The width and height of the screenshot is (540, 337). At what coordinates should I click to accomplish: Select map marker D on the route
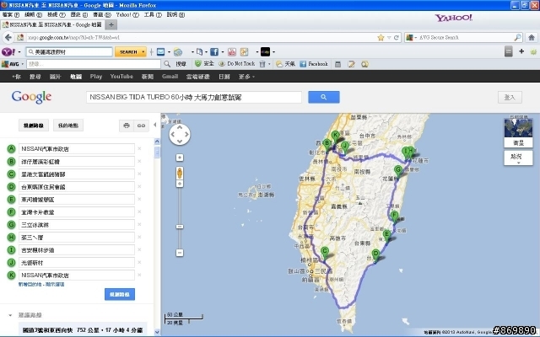[376, 256]
